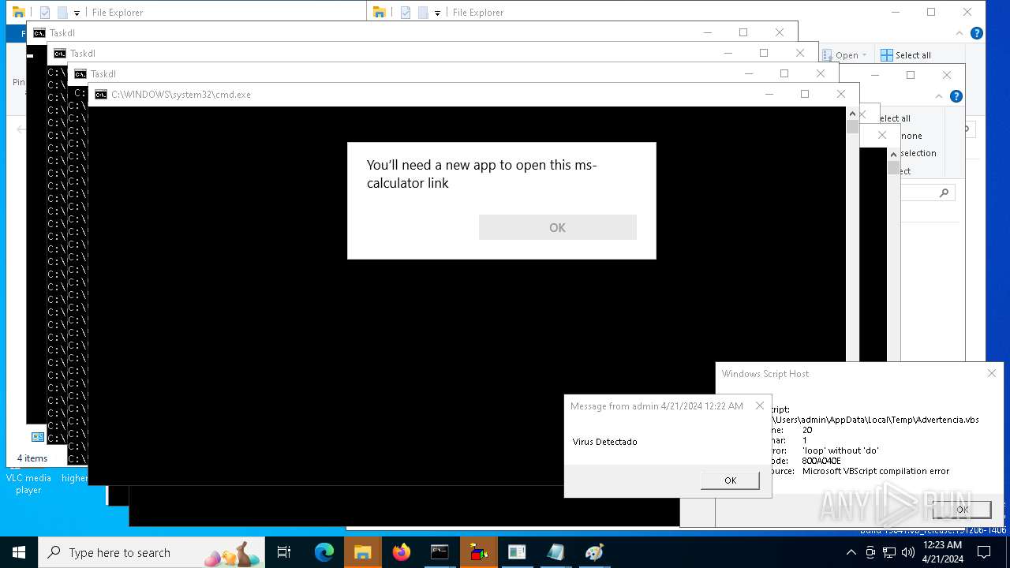Click the news-style taskbar app left of the notepad icon
The width and height of the screenshot is (1010, 568).
pos(517,552)
